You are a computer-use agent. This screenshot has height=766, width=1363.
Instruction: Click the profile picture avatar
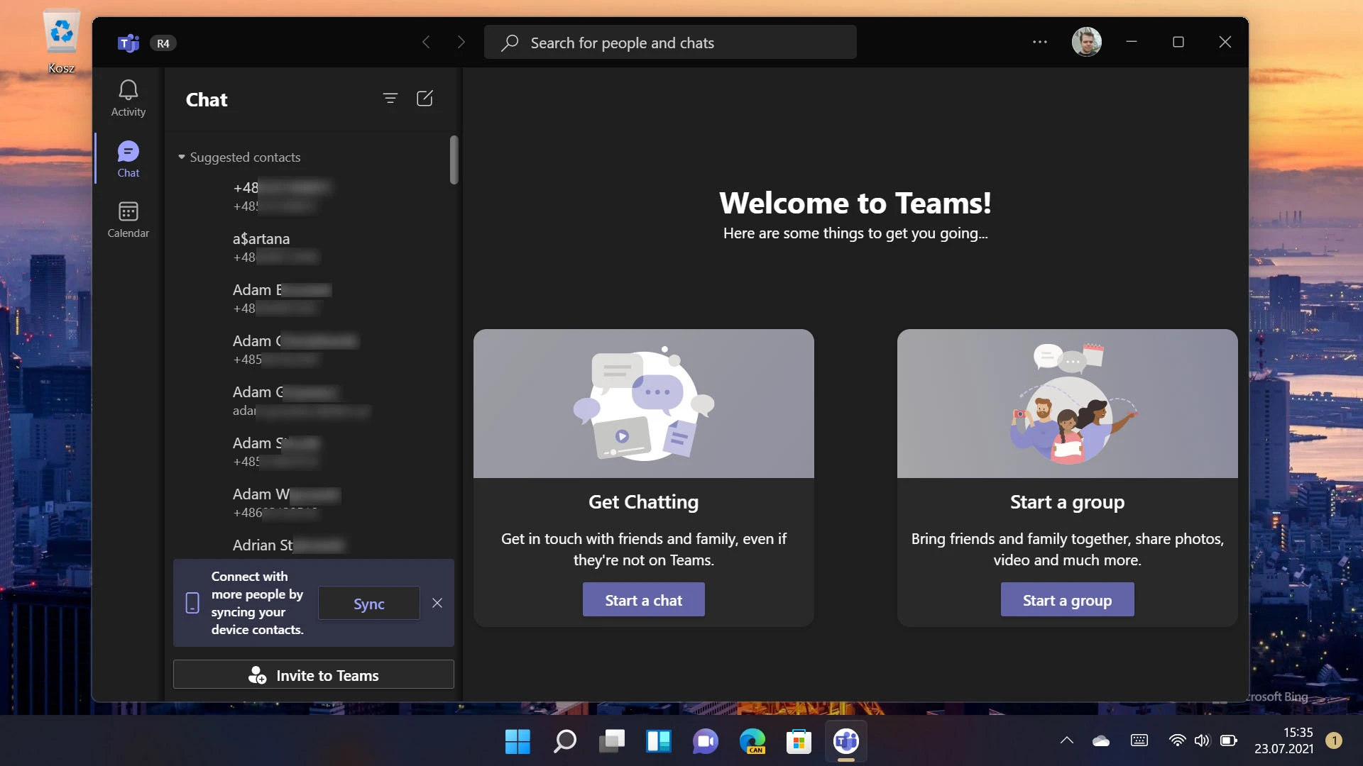pyautogui.click(x=1086, y=43)
